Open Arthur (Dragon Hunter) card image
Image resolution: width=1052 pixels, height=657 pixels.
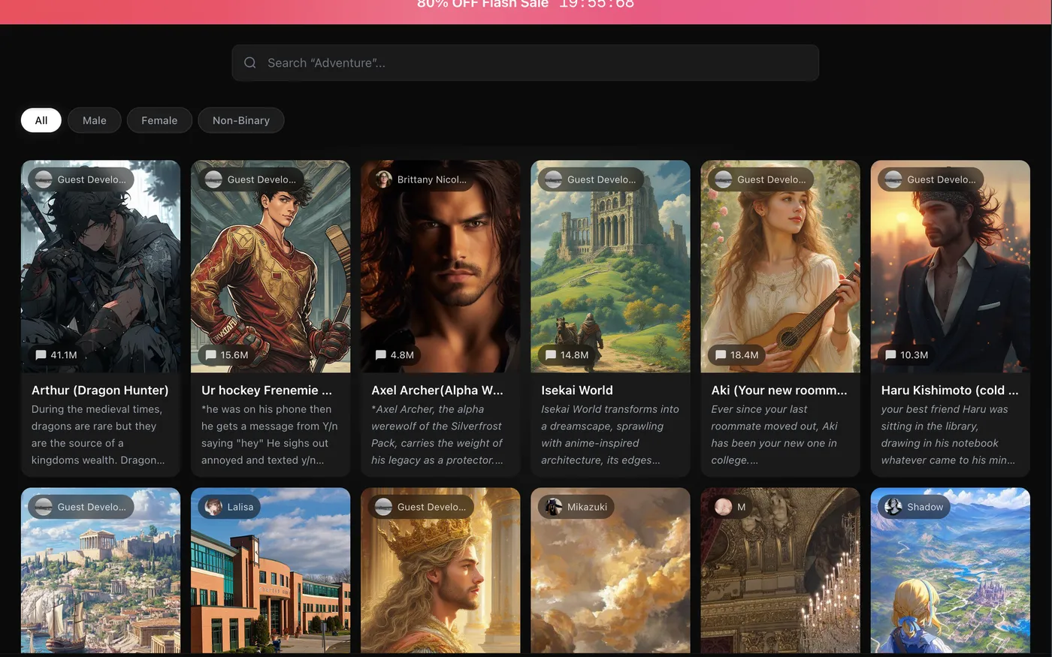[x=101, y=267]
